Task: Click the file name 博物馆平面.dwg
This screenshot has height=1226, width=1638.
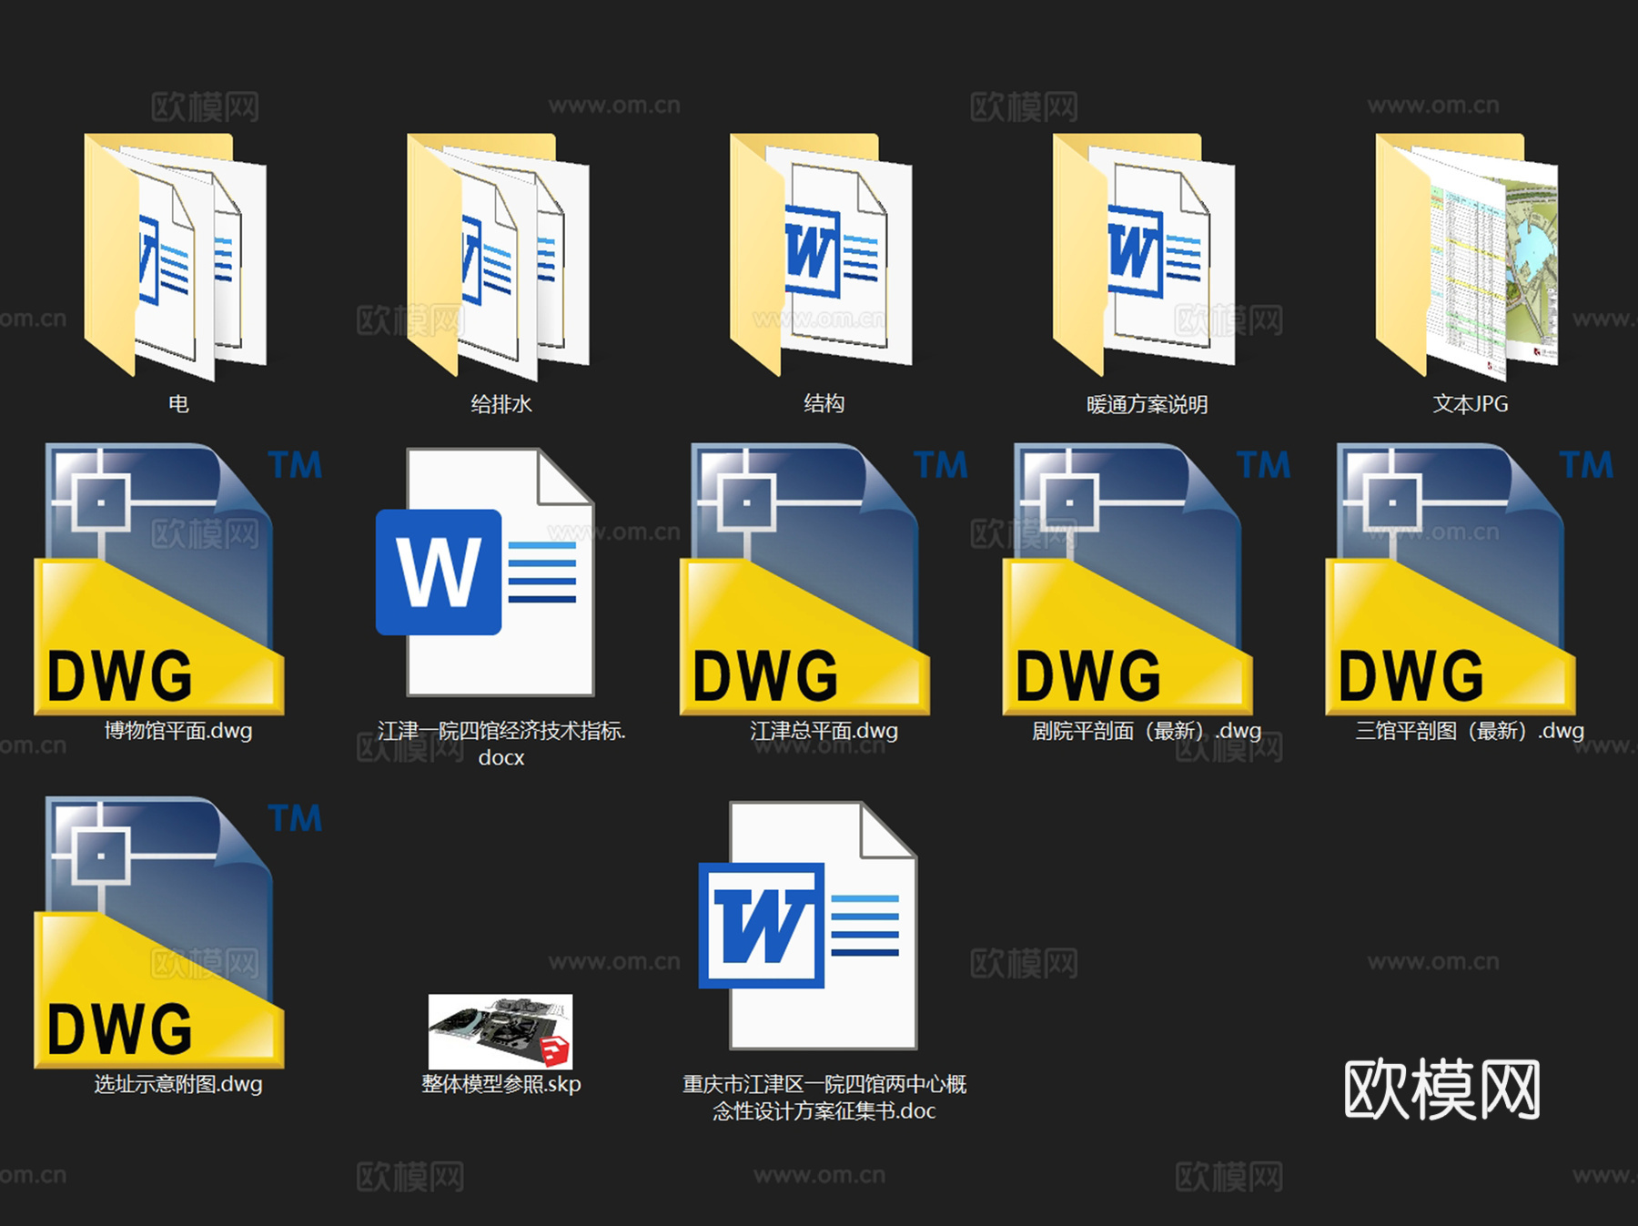Action: 178,731
